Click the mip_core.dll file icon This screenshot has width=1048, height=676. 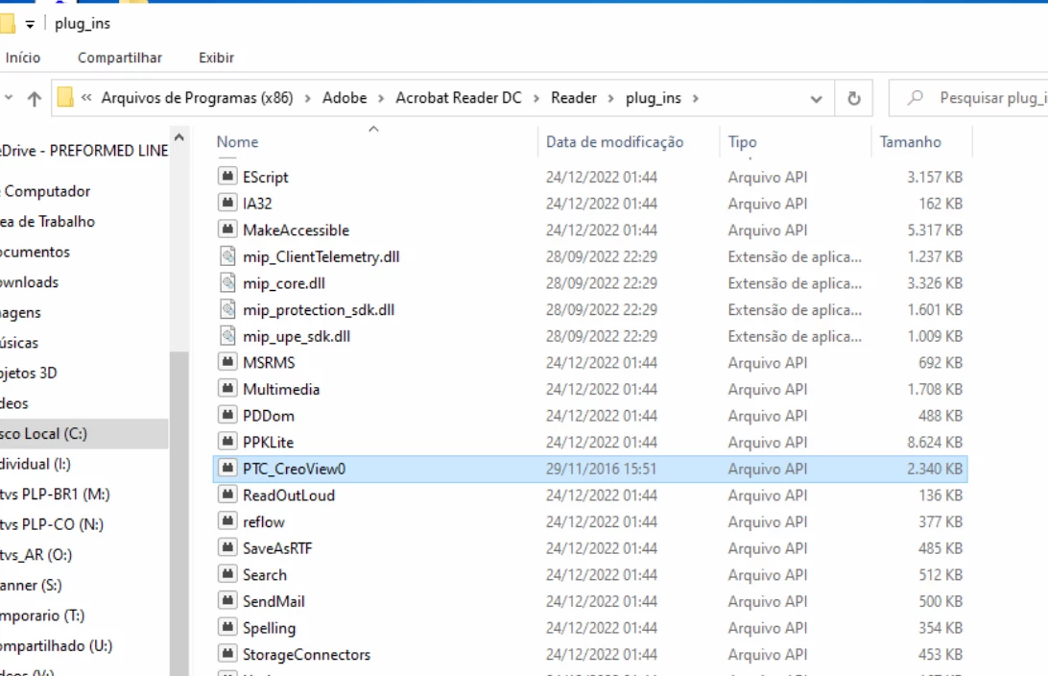(227, 283)
